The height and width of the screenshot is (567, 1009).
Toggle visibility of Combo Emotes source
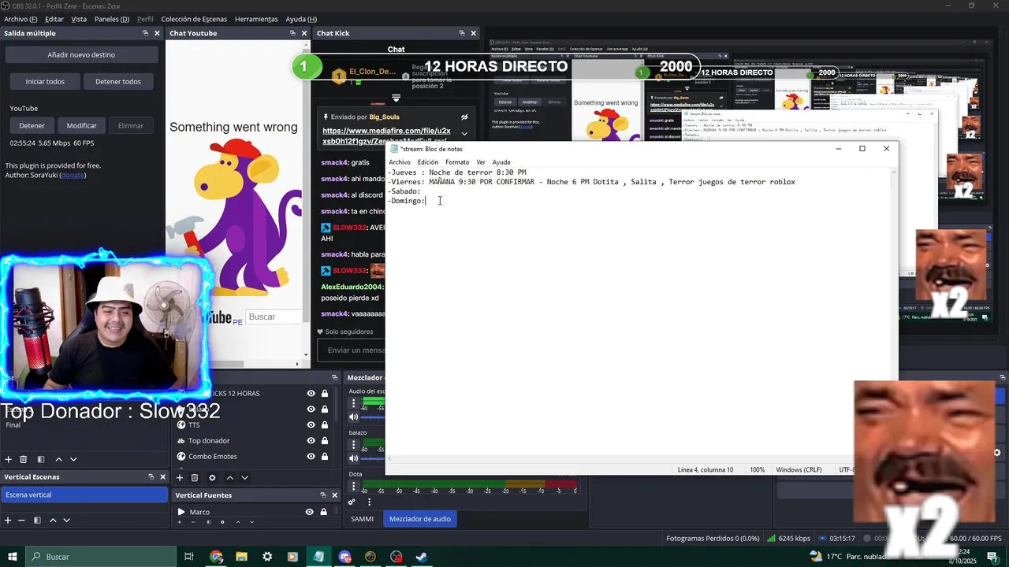[311, 457]
